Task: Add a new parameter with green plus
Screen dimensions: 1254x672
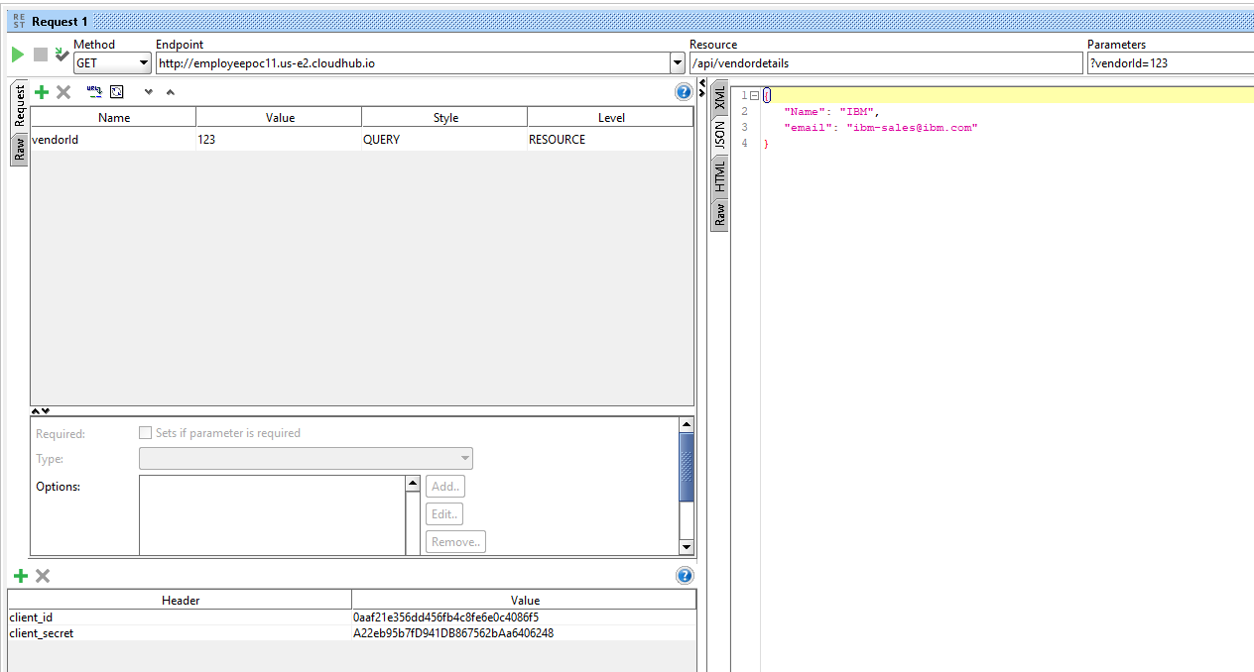Action: coord(42,92)
